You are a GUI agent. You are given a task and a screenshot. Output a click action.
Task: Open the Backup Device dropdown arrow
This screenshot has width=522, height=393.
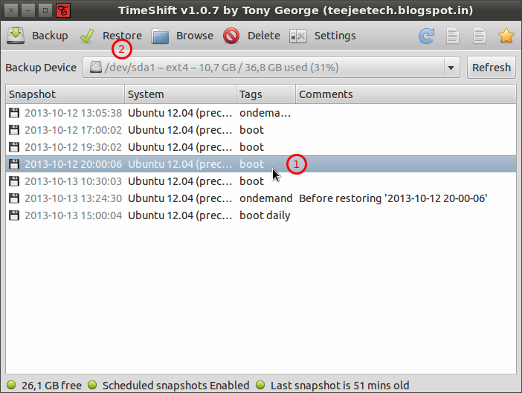(x=451, y=68)
